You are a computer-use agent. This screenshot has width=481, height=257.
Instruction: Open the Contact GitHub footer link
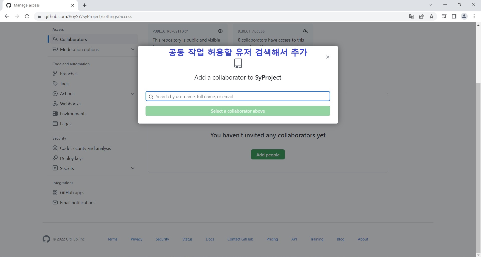(240, 239)
